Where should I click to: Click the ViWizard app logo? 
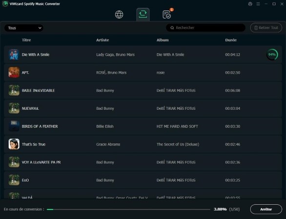[5, 3]
